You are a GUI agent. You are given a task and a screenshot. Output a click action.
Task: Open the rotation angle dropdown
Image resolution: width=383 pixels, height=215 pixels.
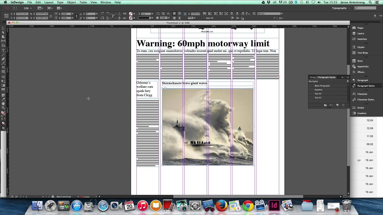click(x=96, y=14)
